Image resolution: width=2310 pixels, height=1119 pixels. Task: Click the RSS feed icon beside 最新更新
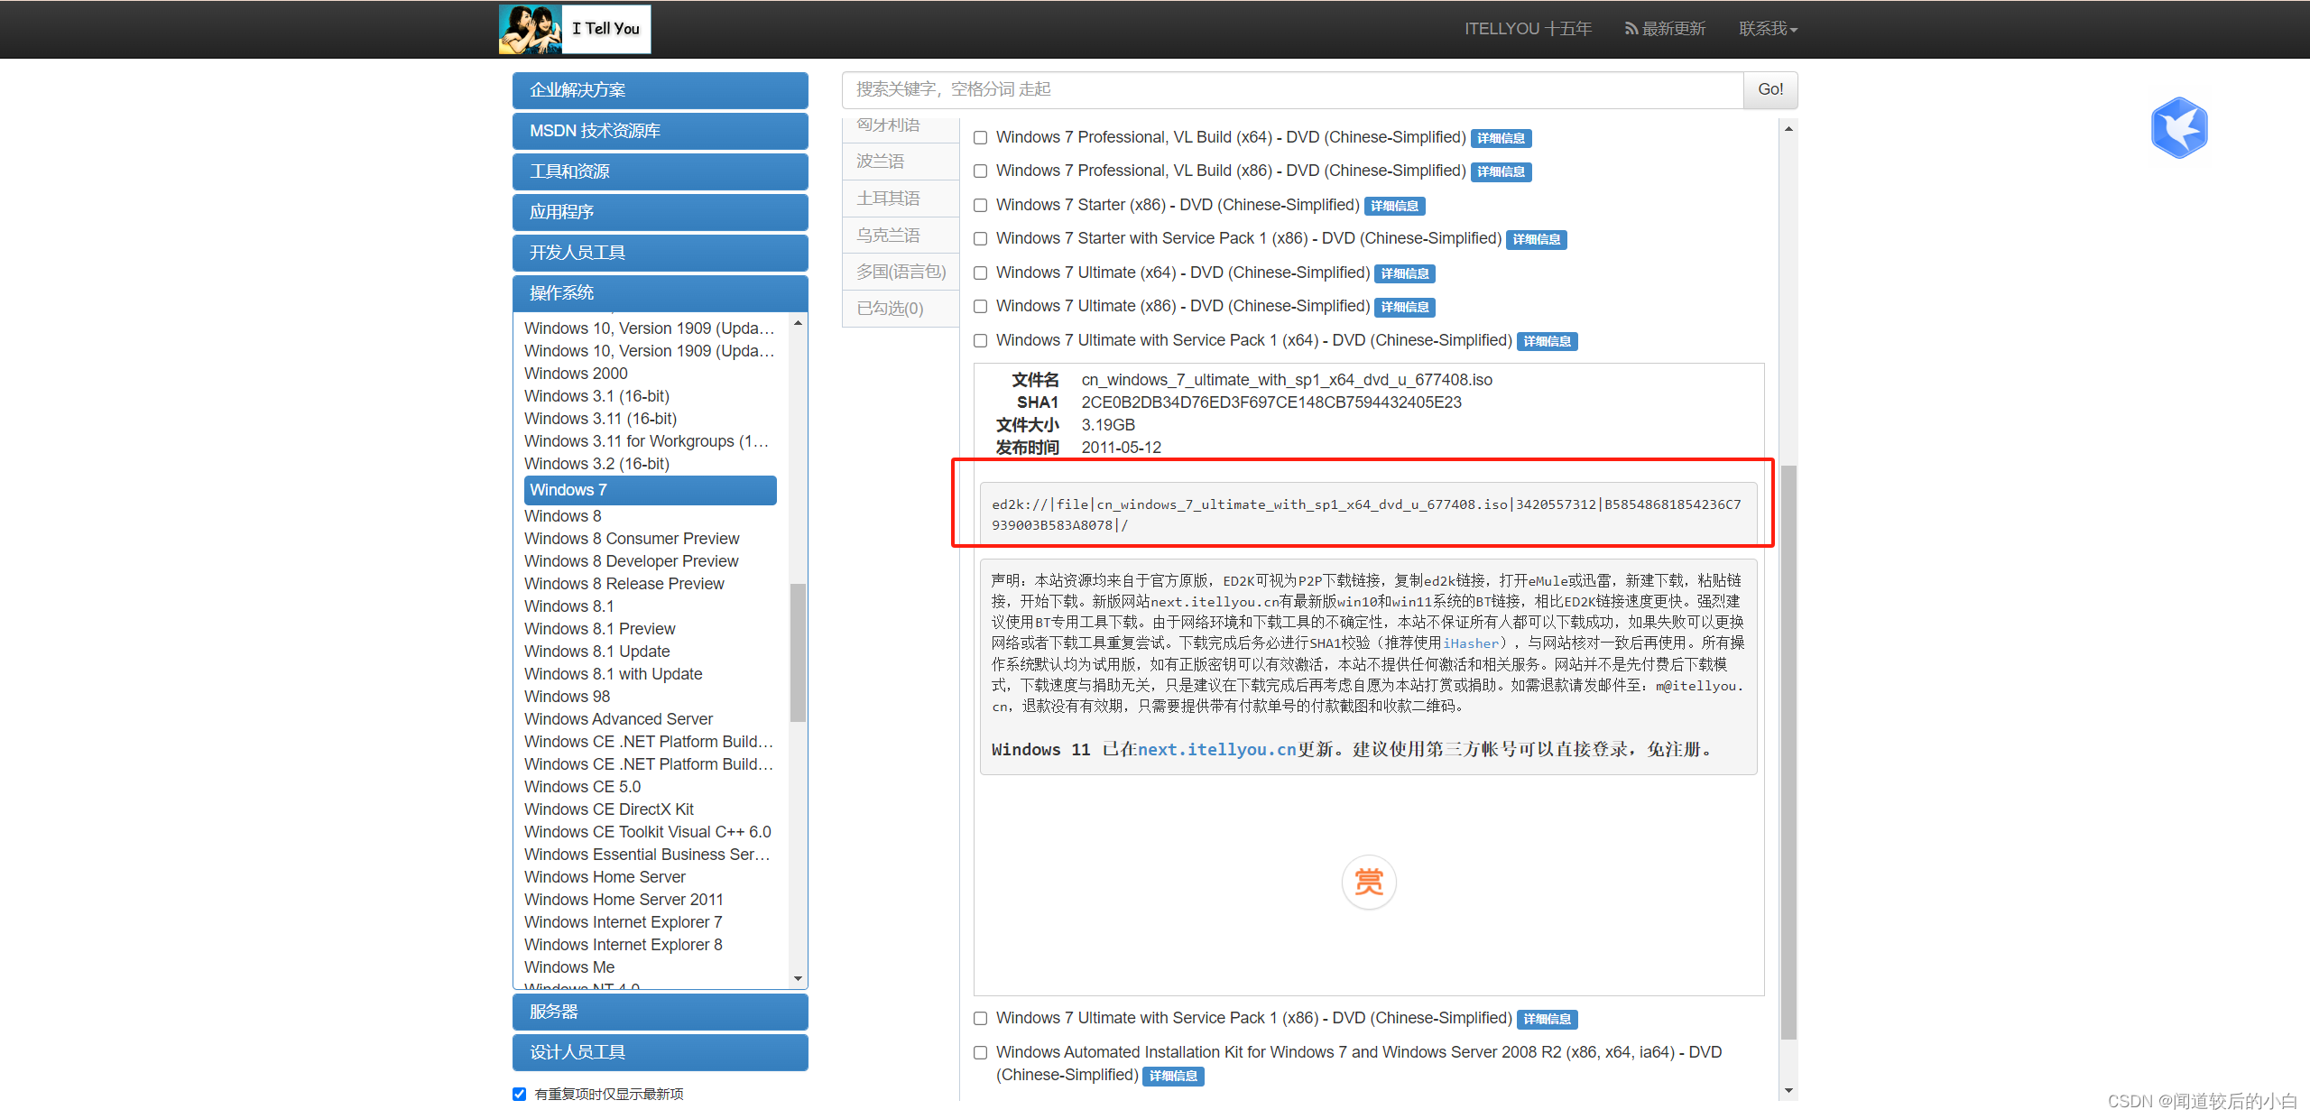pos(1630,28)
